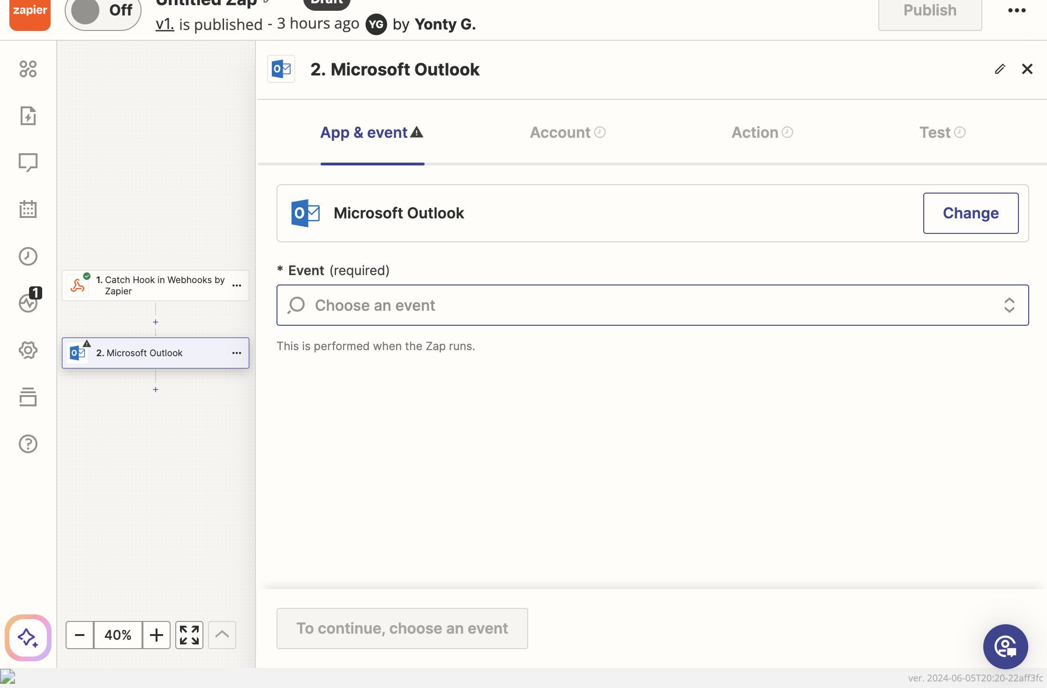Open the clock history icon in sidebar

(x=28, y=256)
